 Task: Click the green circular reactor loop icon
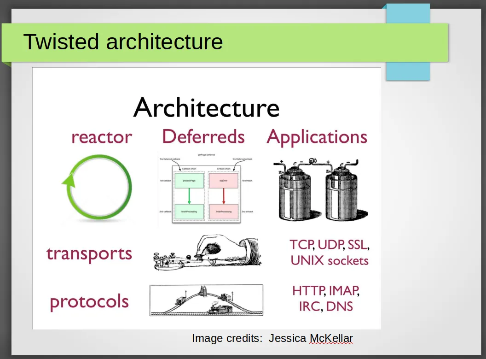tap(97, 187)
